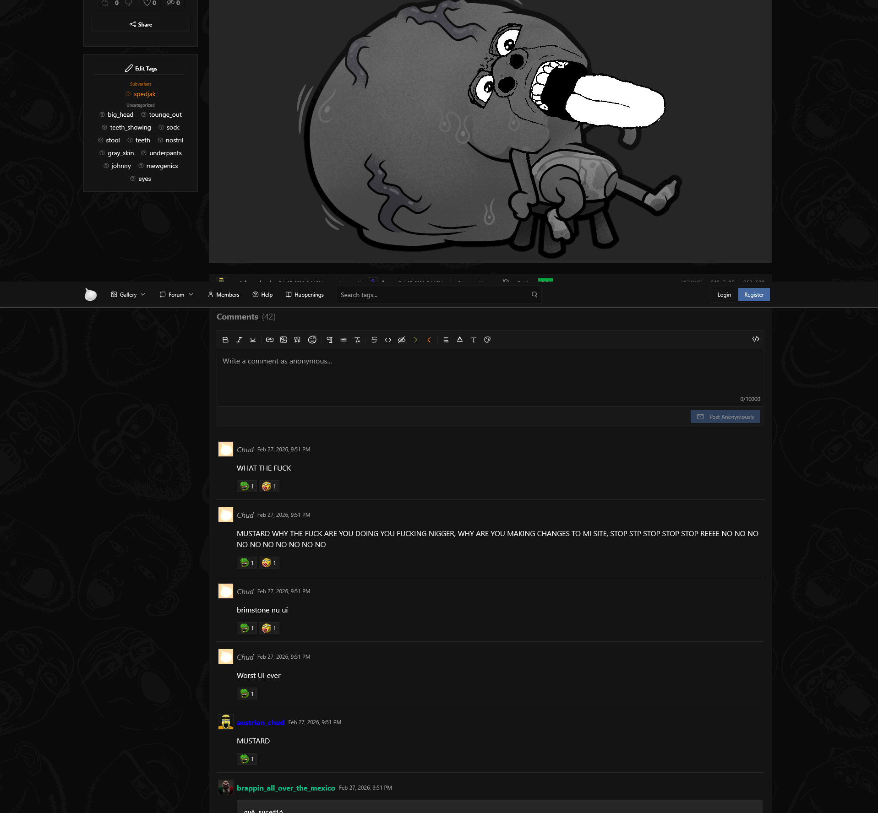Click the question mark icon beside spedjak
The width and height of the screenshot is (878, 813).
pos(128,94)
